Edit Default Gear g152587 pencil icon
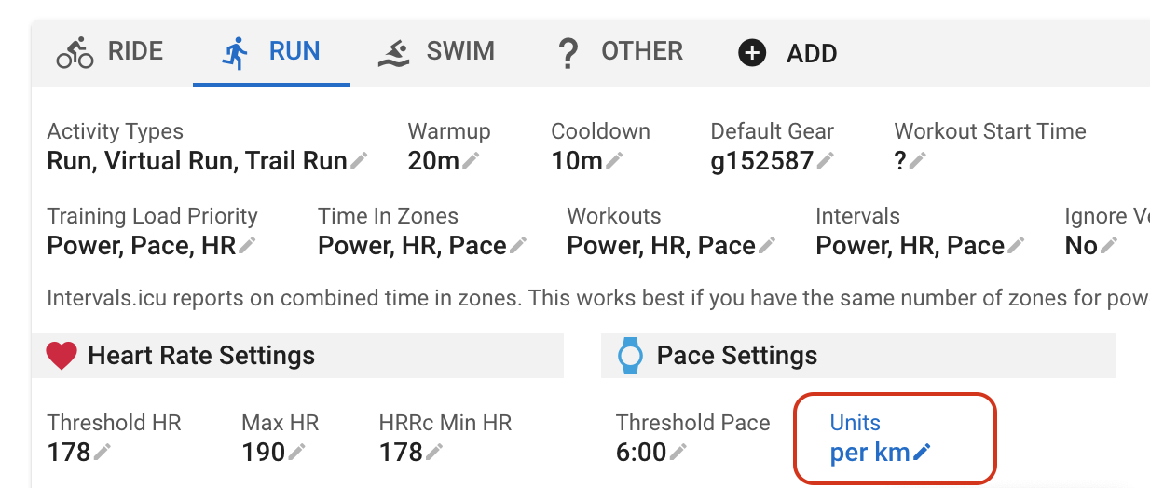The image size is (1150, 488). (x=825, y=161)
